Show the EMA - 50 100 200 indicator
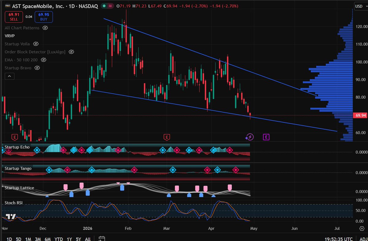The width and height of the screenshot is (368, 241). [44, 60]
